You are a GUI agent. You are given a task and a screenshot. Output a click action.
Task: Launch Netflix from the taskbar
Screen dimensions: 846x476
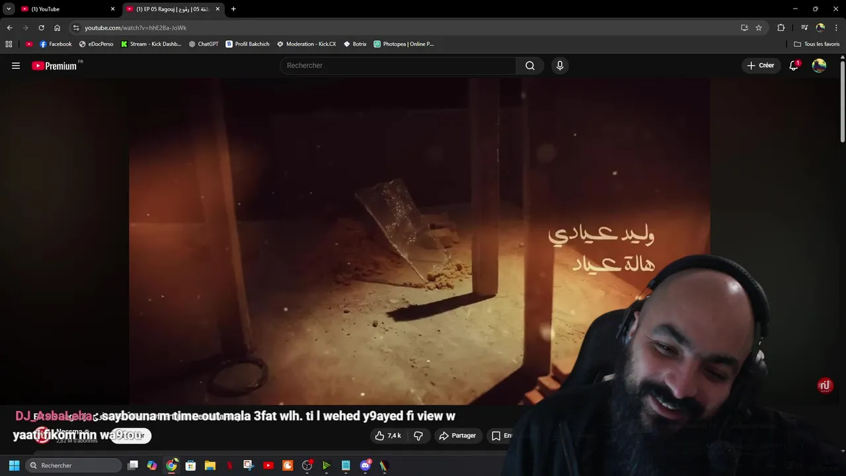coord(229,465)
